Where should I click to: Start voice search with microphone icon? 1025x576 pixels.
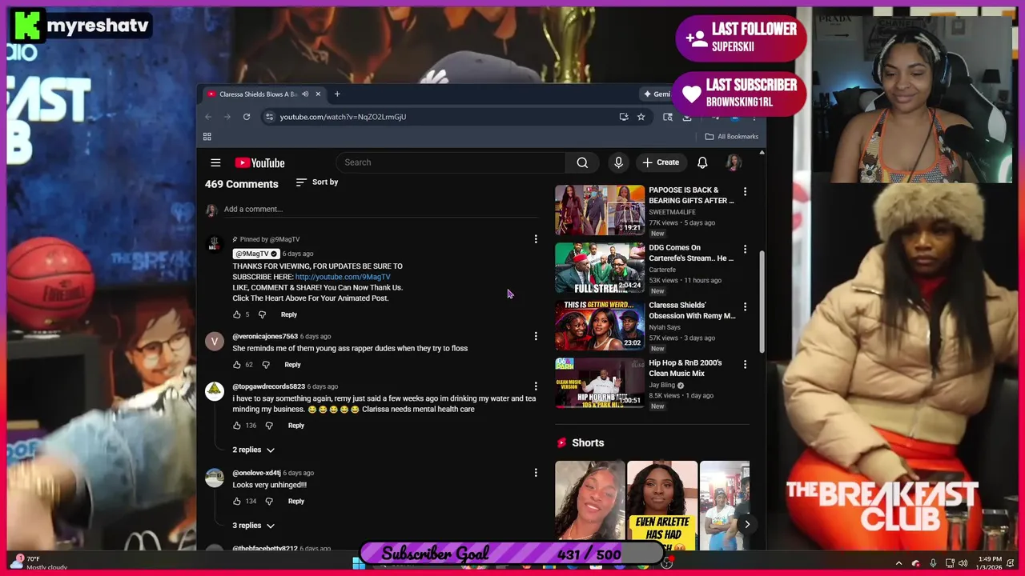[618, 162]
